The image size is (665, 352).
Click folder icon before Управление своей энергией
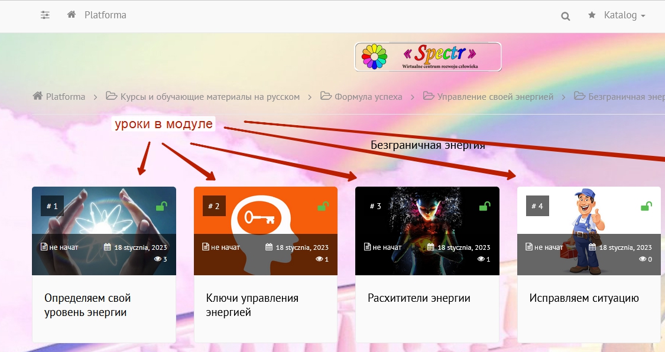point(429,96)
